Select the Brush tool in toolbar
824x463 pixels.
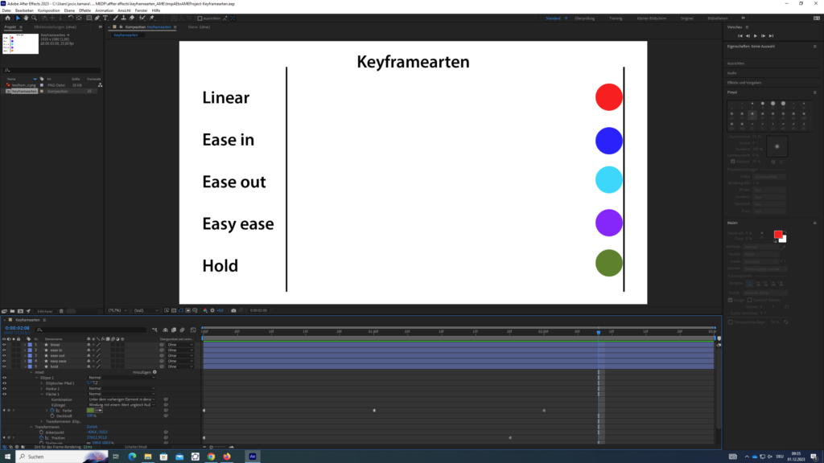[x=115, y=17]
